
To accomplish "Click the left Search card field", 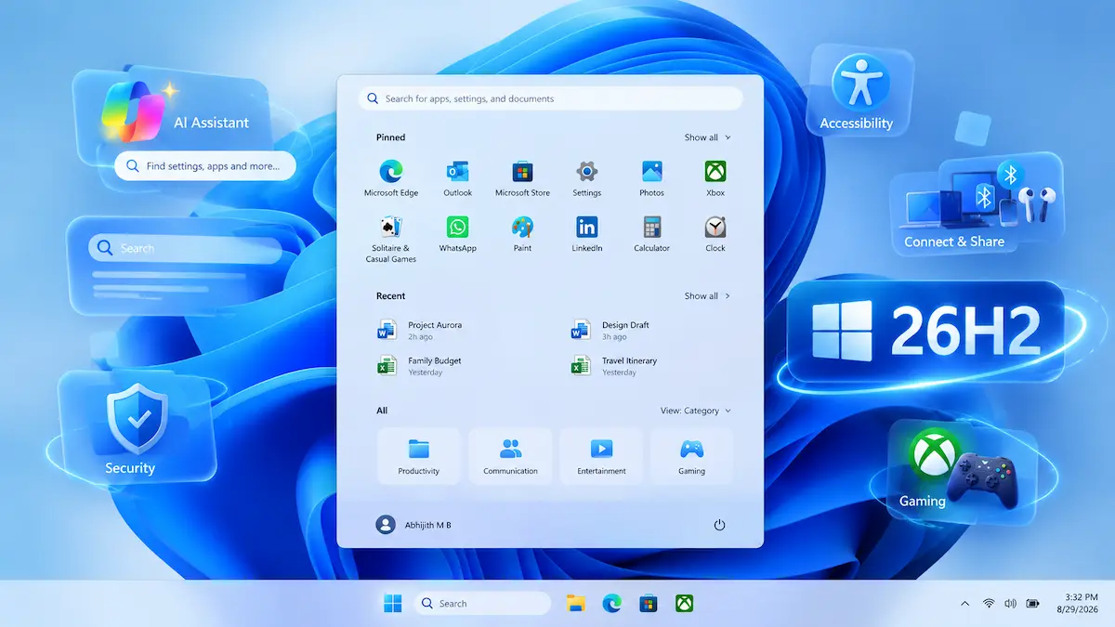I will click(185, 249).
